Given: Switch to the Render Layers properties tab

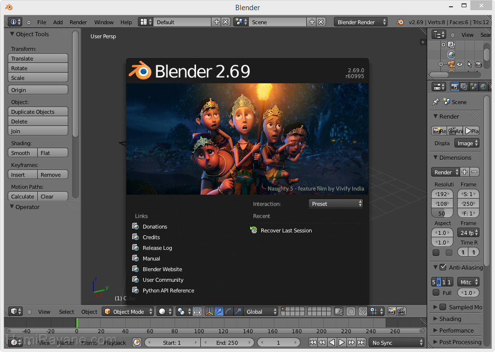Looking at the screenshot, I should click(464, 87).
